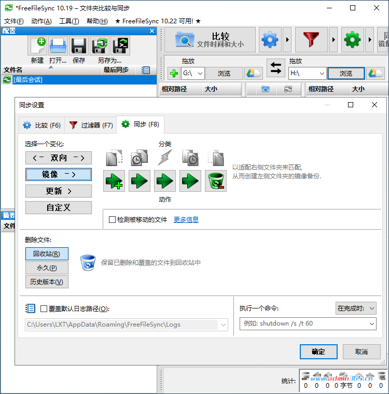Open arrow menu beside red filter funnel
Image resolution: width=389 pixels, height=394 pixels.
(x=334, y=40)
